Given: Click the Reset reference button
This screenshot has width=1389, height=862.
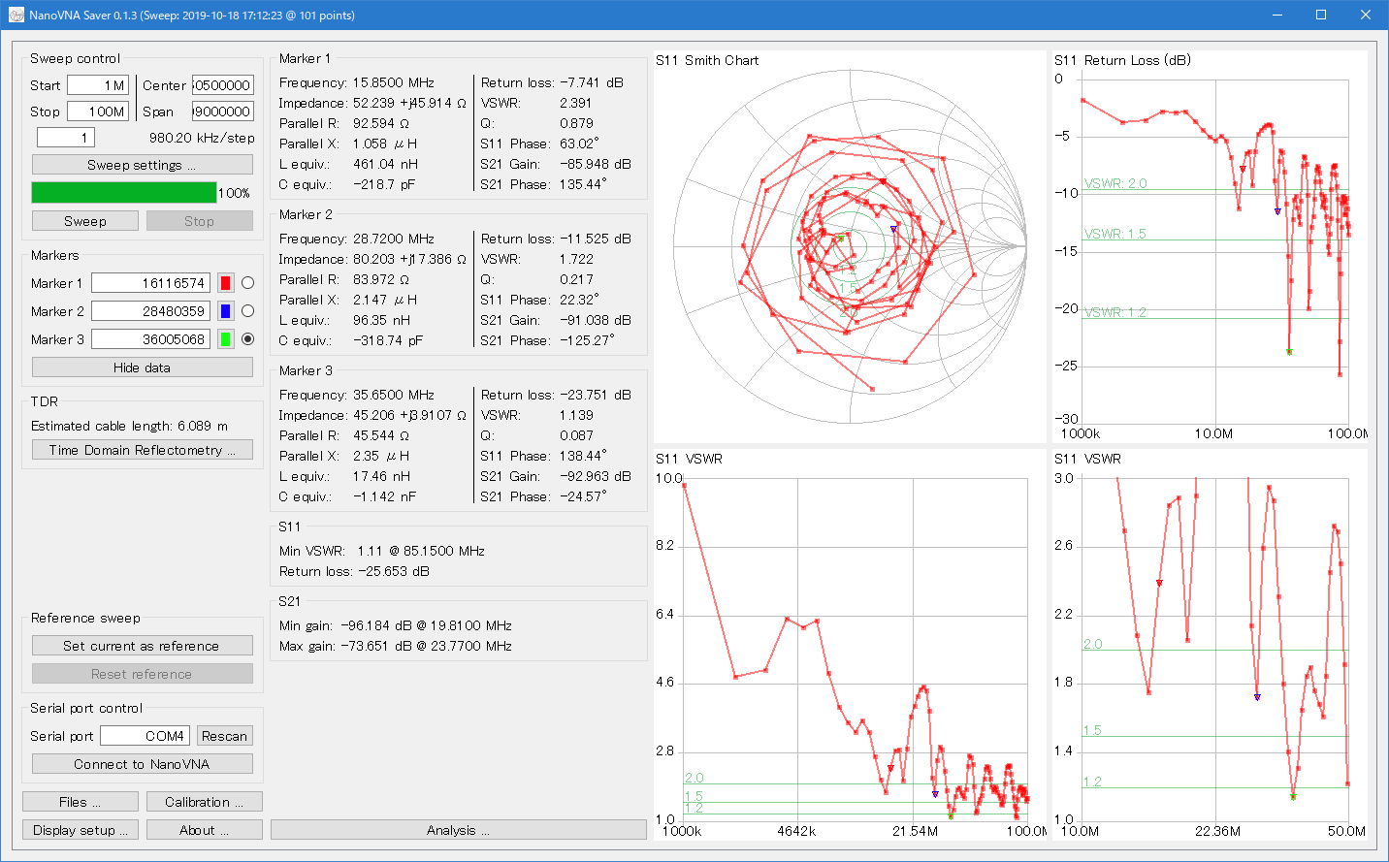Looking at the screenshot, I should (142, 674).
